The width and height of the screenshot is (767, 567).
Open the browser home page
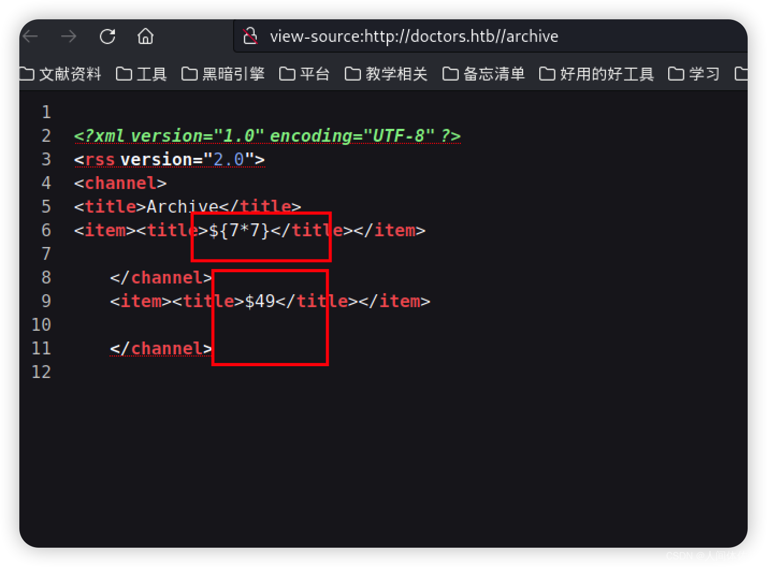pos(146,37)
